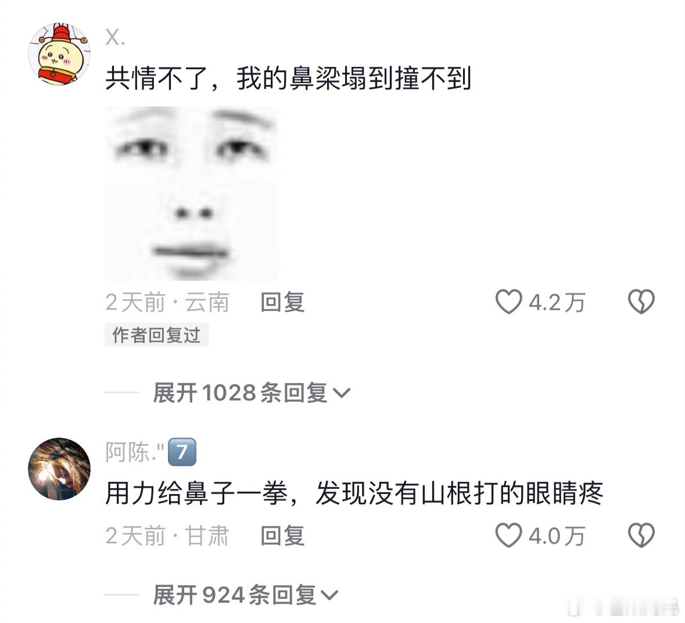Like 阿陈's comment with the heart

(508, 535)
